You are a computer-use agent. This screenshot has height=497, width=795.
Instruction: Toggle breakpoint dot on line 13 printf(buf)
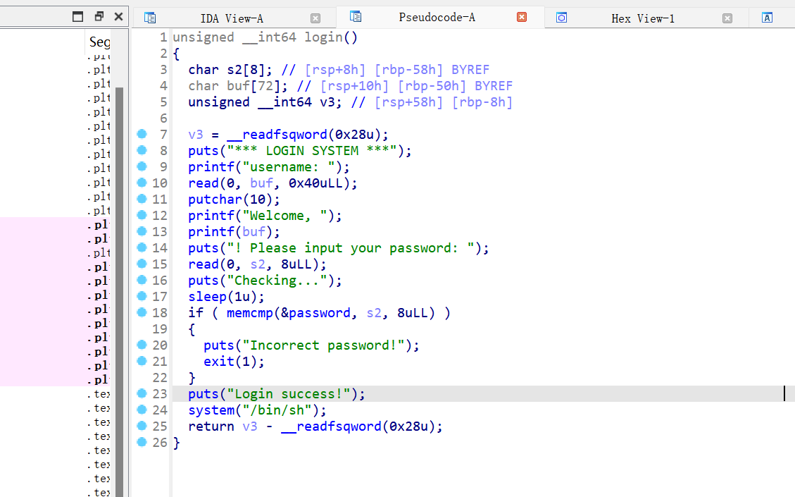point(142,231)
